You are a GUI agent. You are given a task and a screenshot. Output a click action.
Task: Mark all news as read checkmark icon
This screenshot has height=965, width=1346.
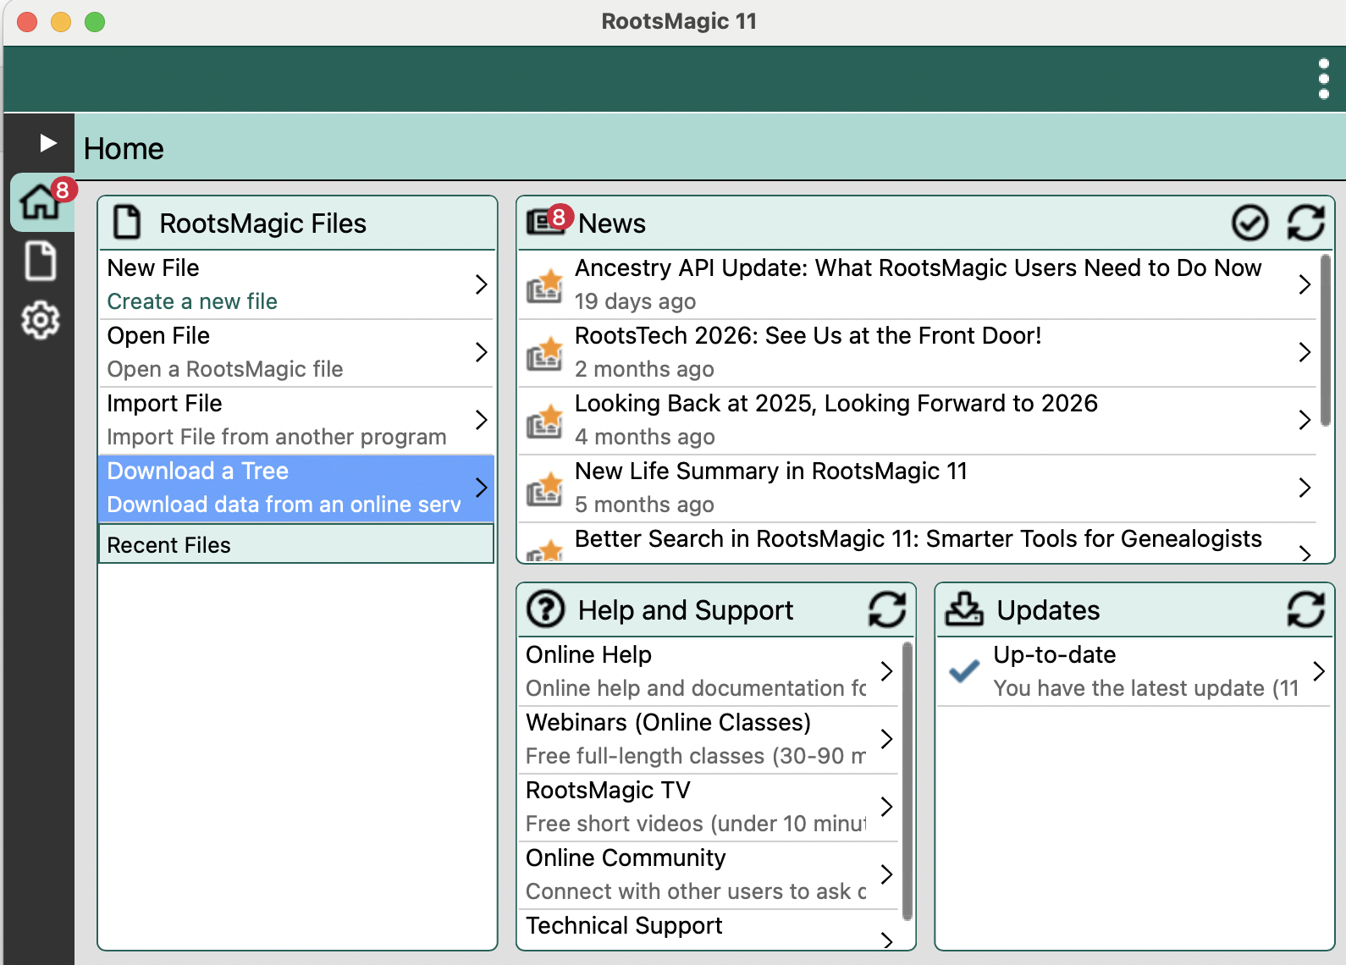(x=1249, y=223)
